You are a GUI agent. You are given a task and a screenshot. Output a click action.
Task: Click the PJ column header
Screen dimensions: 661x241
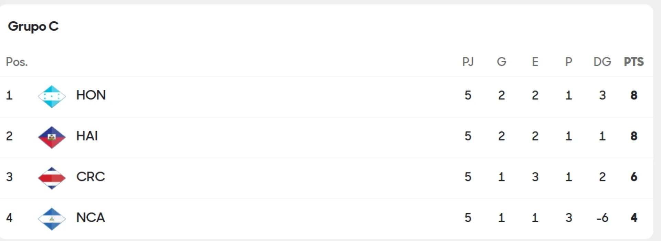(x=468, y=62)
